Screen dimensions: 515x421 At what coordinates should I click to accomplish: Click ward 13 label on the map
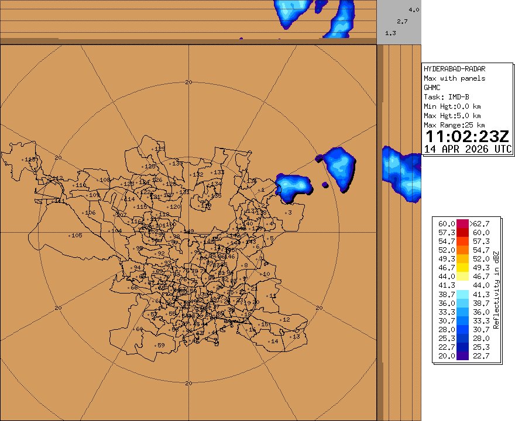coord(296,336)
